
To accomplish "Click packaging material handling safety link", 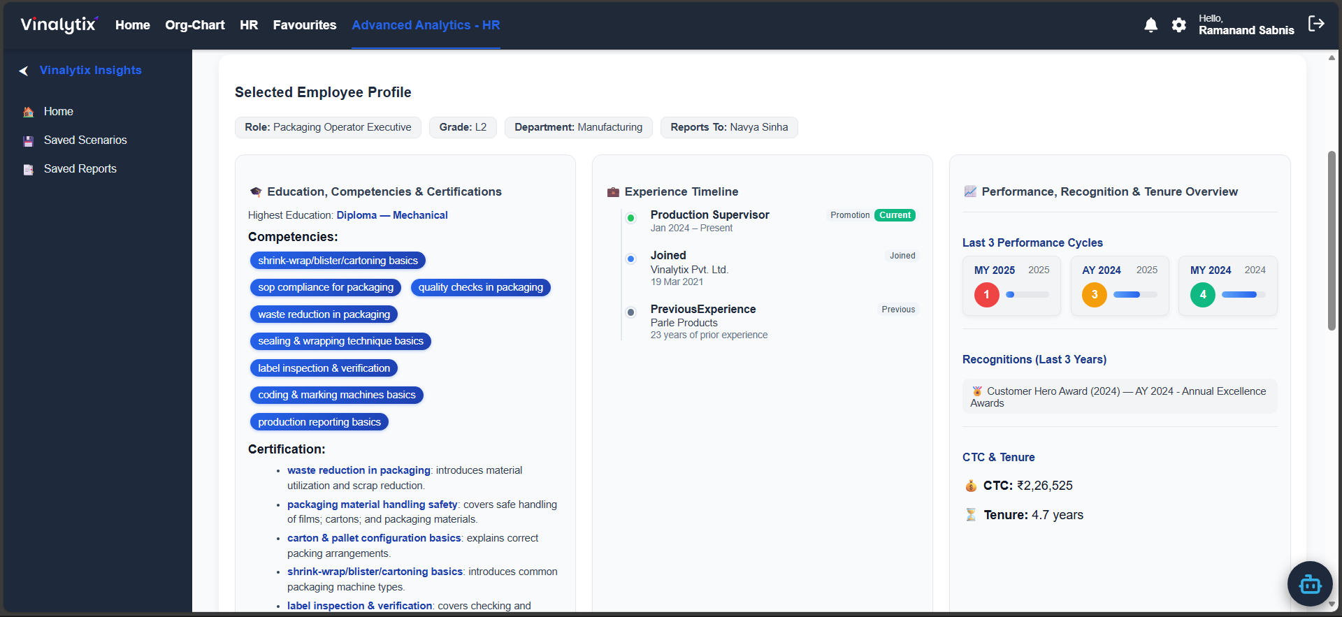I will [372, 505].
